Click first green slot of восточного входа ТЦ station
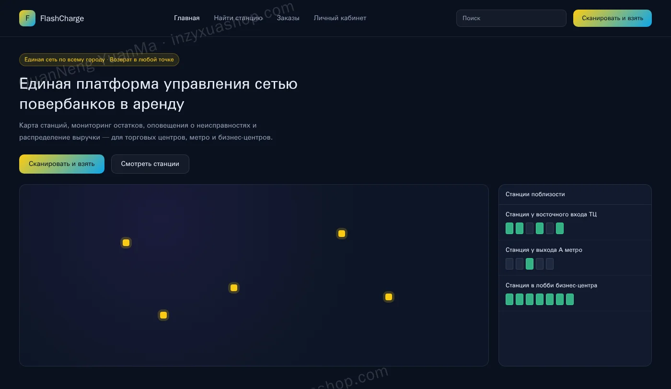 509,228
